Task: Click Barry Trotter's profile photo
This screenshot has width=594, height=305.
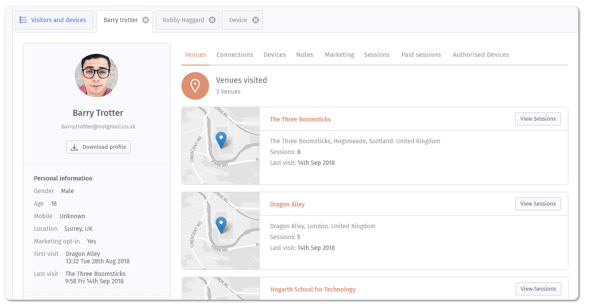Action: pyautogui.click(x=97, y=75)
